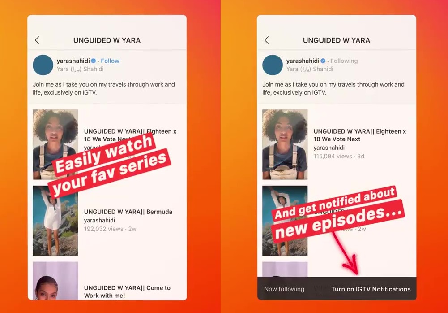Open Eighteen x 18 video thumbnail on left

click(55, 144)
